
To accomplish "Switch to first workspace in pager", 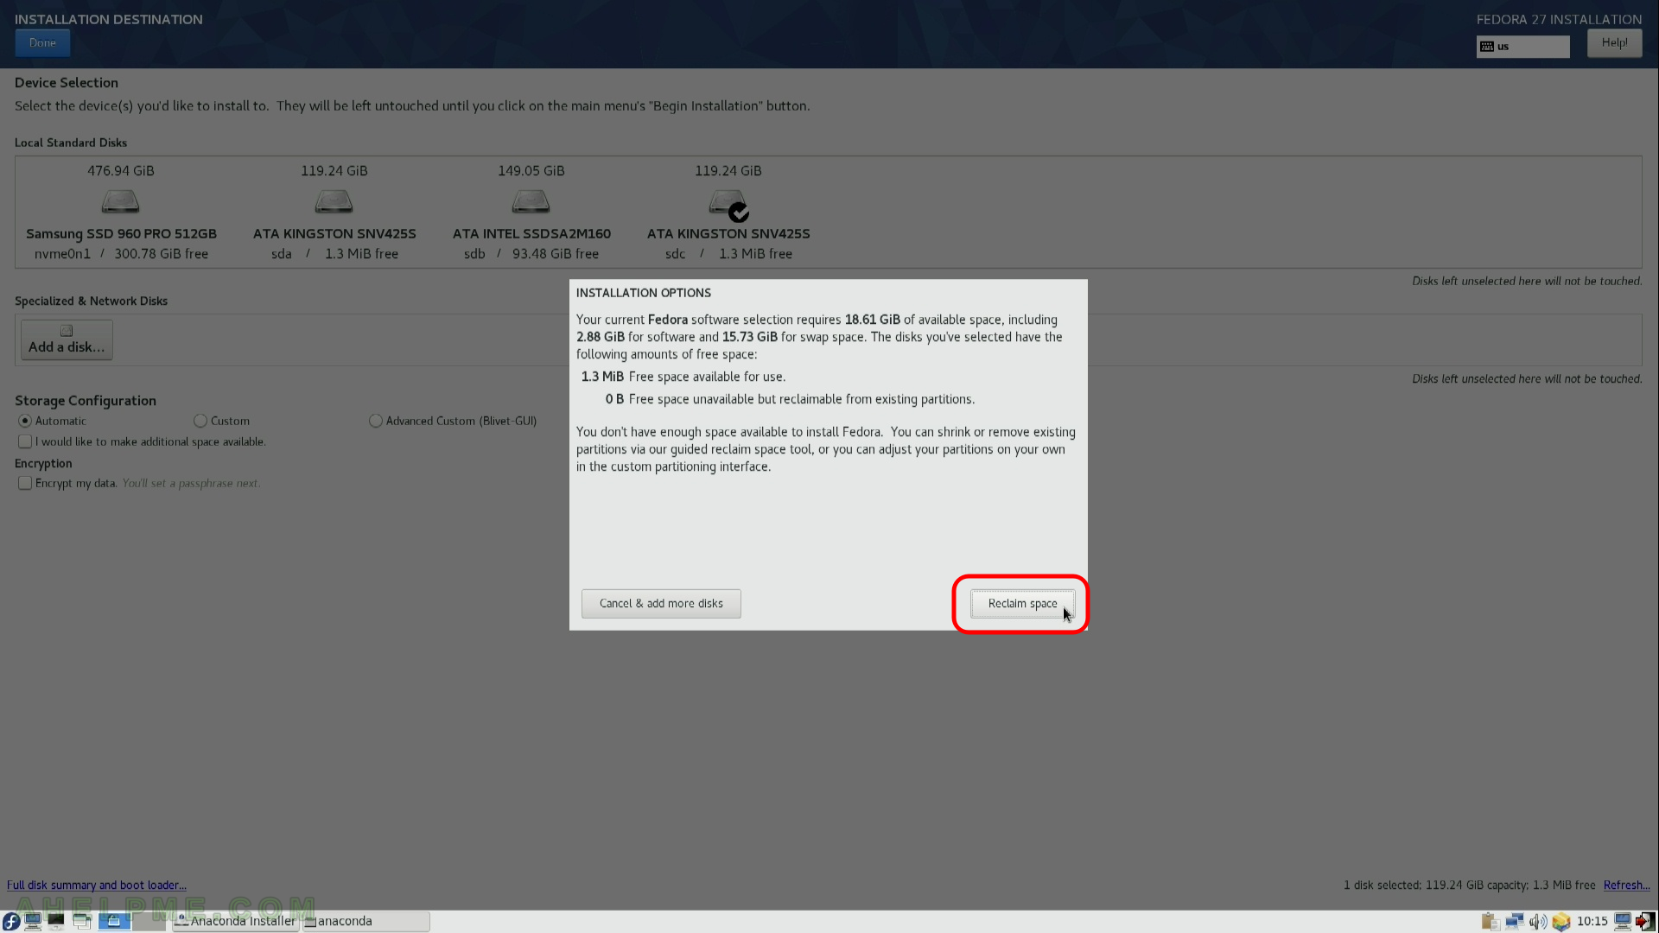I will 114,922.
